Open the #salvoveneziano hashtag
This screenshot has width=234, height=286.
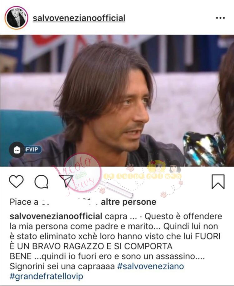coord(151,266)
